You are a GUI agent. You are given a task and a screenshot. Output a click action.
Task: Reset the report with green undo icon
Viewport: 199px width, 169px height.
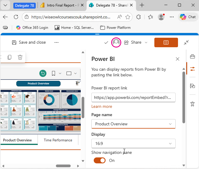pos(43,73)
